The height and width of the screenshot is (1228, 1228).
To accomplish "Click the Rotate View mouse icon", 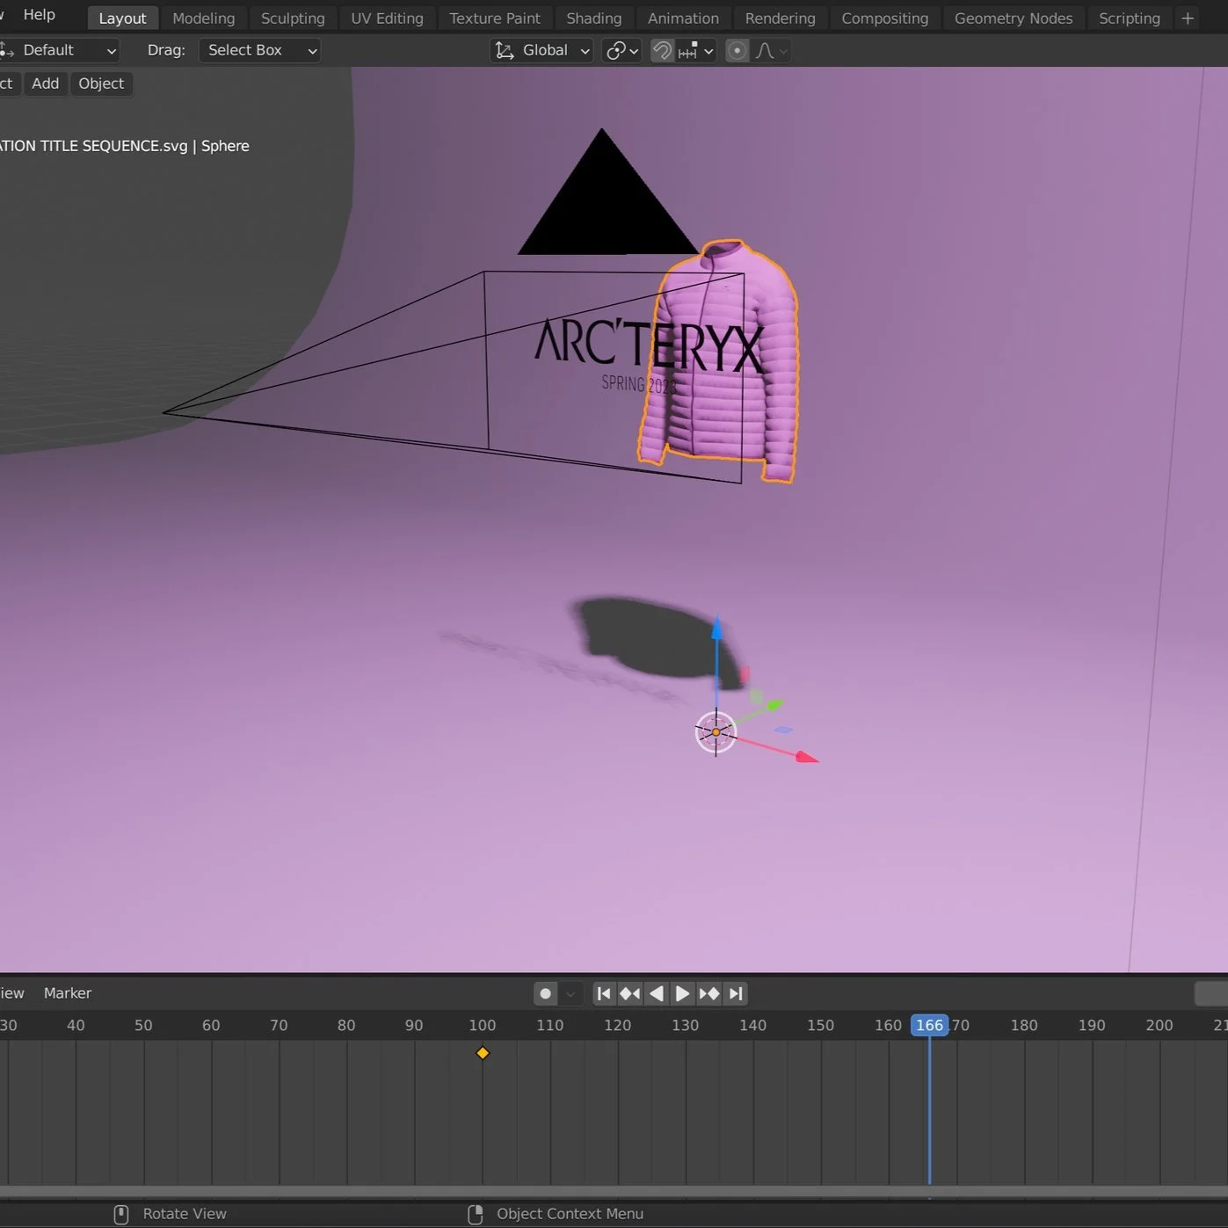I will (x=121, y=1214).
